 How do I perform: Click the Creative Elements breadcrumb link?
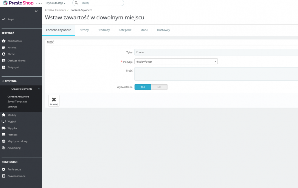pyautogui.click(x=55, y=10)
